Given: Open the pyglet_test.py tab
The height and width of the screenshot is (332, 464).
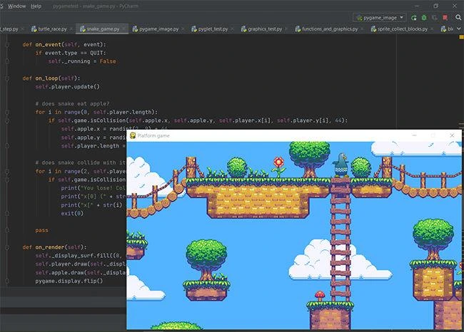Looking at the screenshot, I should [213, 29].
